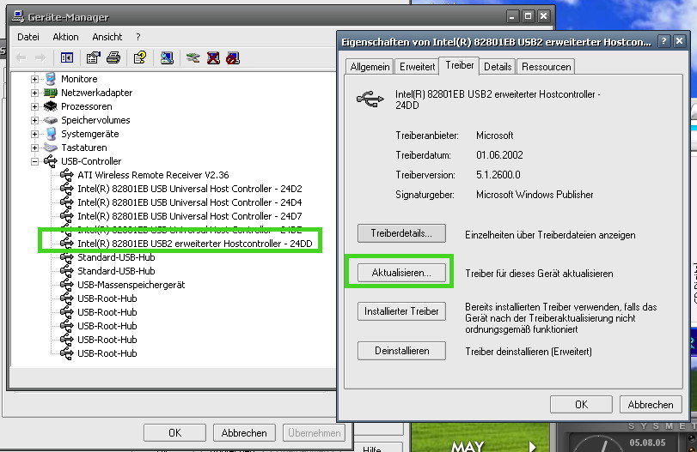This screenshot has width=697, height=452.
Task: Select Intel 82801EB USB Universal Host Controller - 24D2
Action: pos(189,189)
